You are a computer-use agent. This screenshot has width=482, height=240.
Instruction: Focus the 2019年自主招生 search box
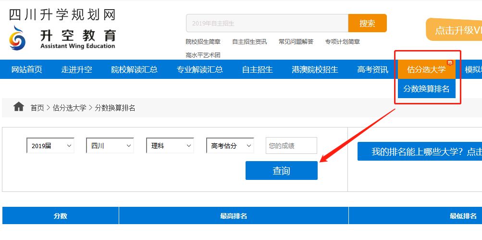[x=267, y=23]
